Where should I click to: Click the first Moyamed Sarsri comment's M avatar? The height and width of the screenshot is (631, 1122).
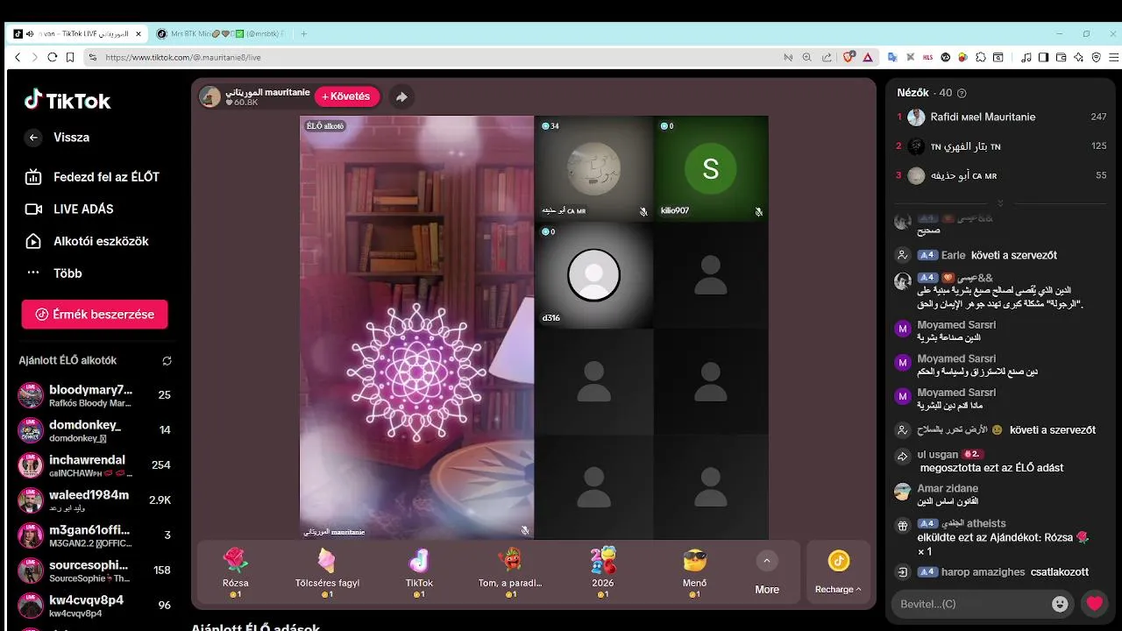903,329
